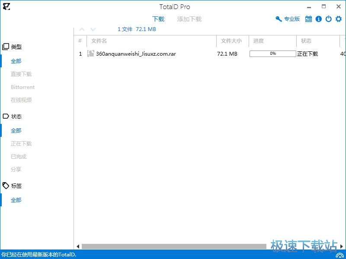Filter by Bittorrent type
The height and width of the screenshot is (259, 346).
coord(23,87)
